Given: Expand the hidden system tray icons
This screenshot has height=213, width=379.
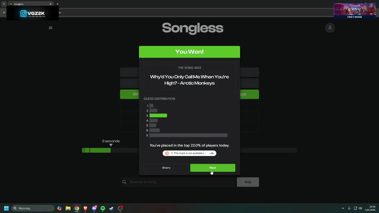Looking at the screenshot, I should [x=343, y=208].
